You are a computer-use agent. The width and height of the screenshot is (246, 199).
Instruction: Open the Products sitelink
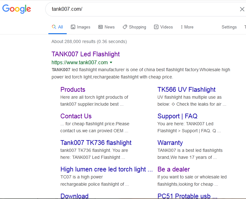click(73, 90)
